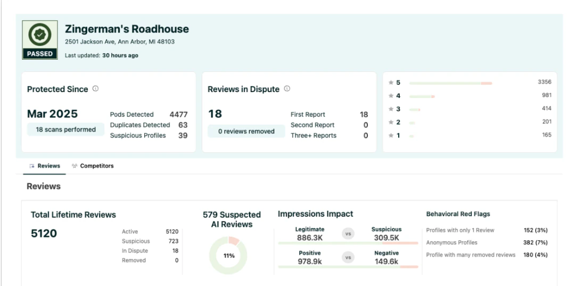Click the star icon in the 3-star row
Image resolution: width=576 pixels, height=286 pixels.
pyautogui.click(x=391, y=109)
